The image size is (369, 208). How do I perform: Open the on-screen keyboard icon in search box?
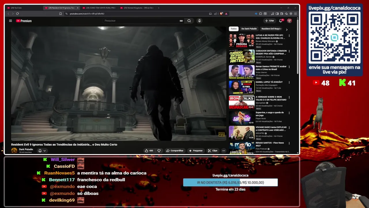[181, 21]
